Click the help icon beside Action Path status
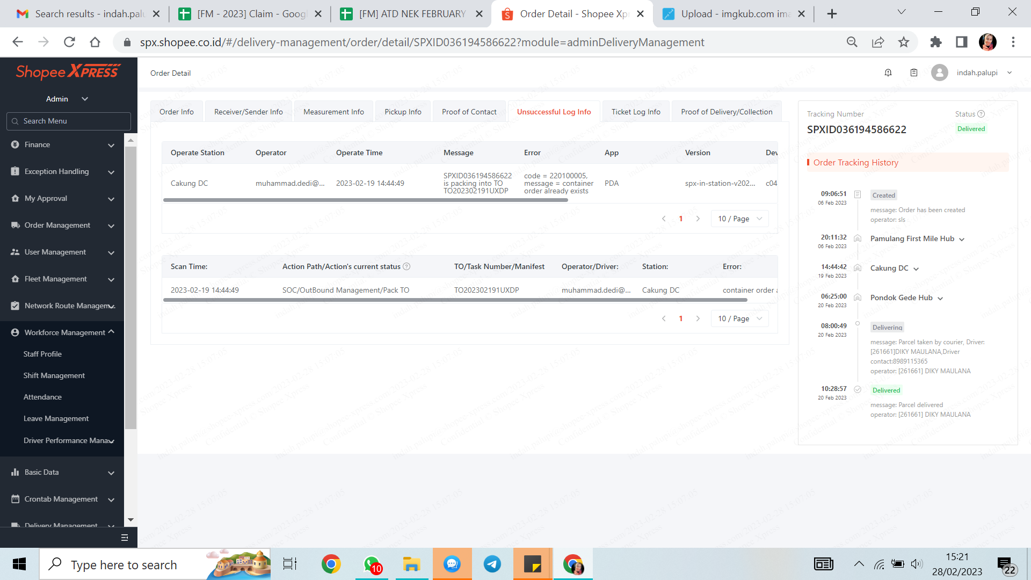Screen dimensions: 1031x580 point(406,266)
